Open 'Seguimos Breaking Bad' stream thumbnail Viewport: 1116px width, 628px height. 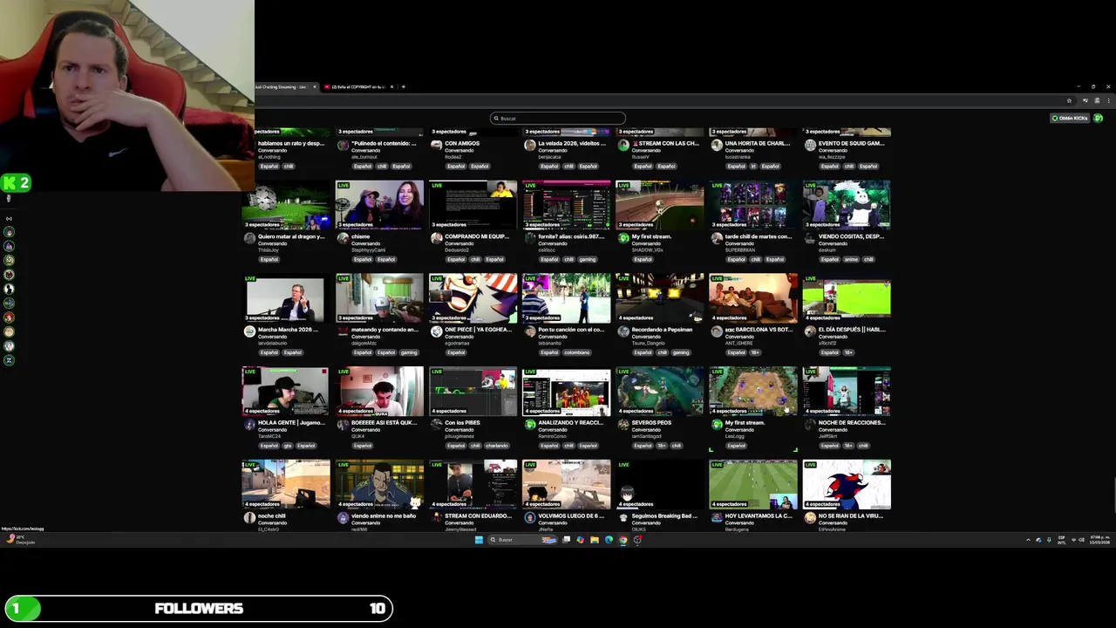(x=659, y=485)
